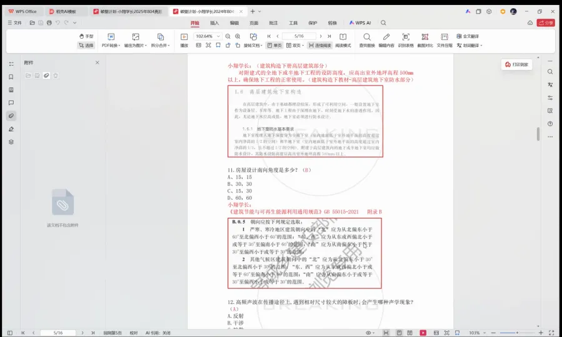Switch to the 稻壳AI模板 tab
Image resolution: width=562 pixels, height=337 pixels.
click(x=66, y=11)
